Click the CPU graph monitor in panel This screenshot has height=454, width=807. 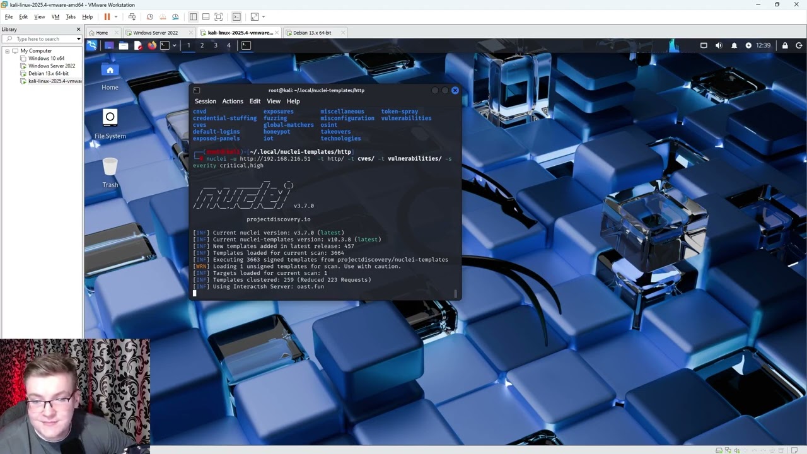674,45
